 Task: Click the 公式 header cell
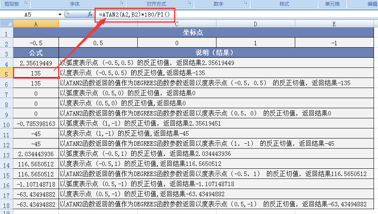[x=36, y=53]
